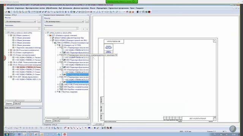
Task: Click the blue rectangular icon in bottom toolbar
Action: point(89,128)
